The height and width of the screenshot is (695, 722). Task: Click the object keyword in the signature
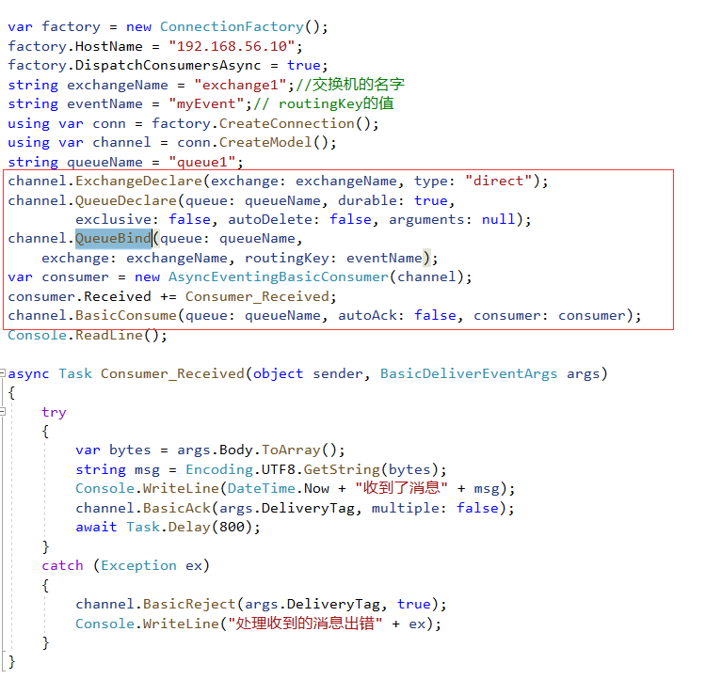coord(278,373)
